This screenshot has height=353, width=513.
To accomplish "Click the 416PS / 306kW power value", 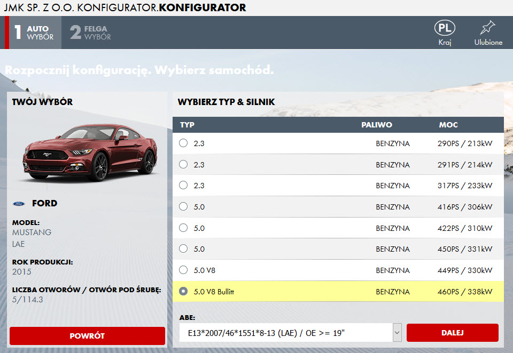I will click(x=465, y=207).
